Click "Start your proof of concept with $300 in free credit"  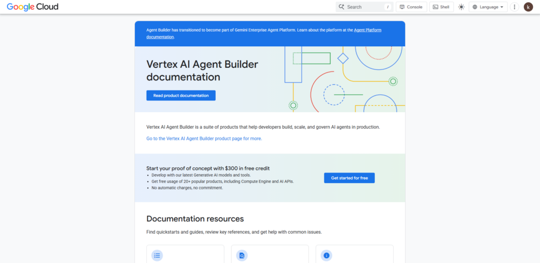pyautogui.click(x=208, y=168)
